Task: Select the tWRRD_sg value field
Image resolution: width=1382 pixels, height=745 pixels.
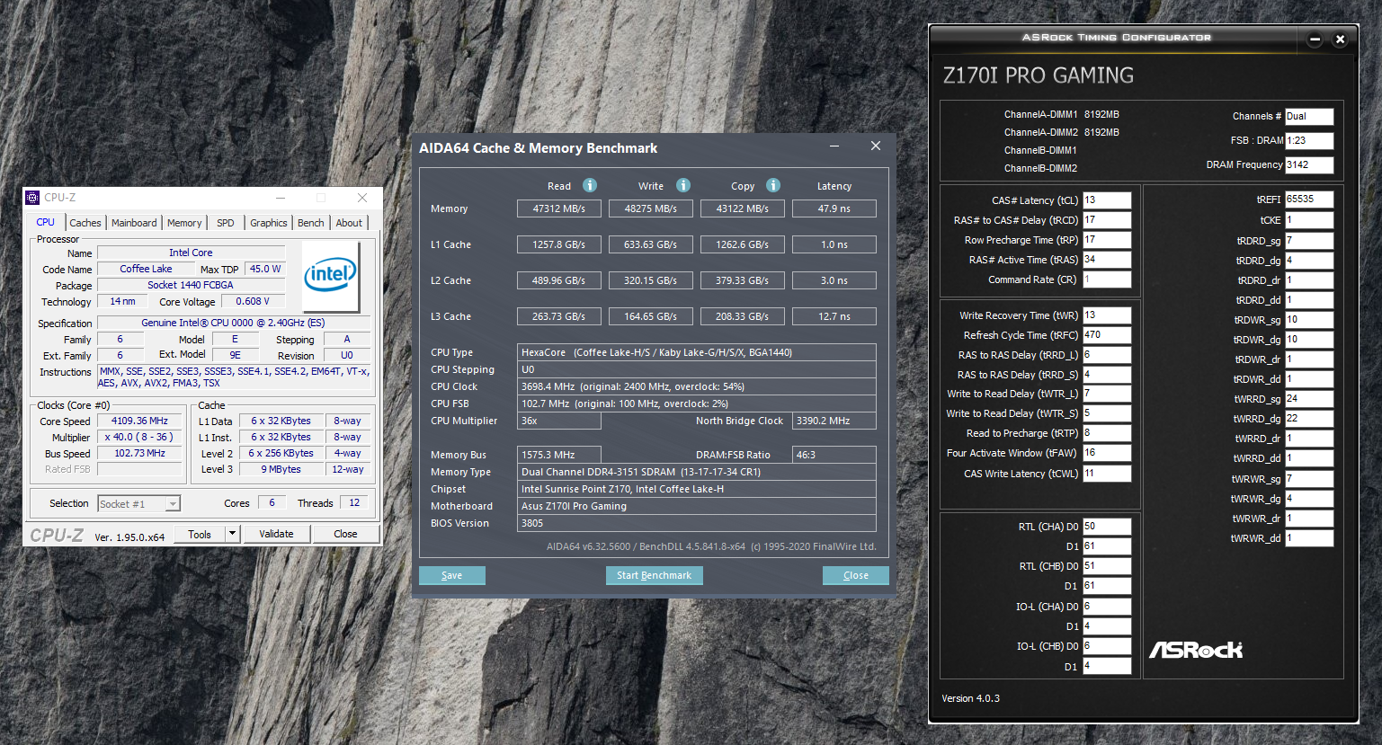Action: click(1309, 399)
